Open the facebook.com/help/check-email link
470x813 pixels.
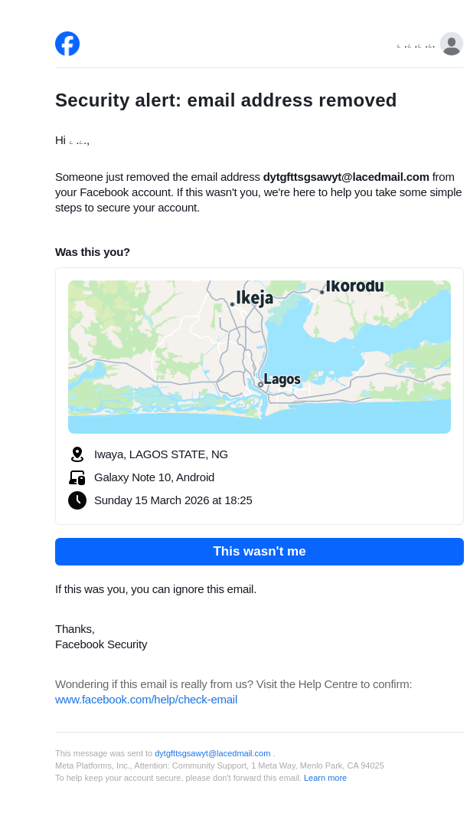click(146, 700)
